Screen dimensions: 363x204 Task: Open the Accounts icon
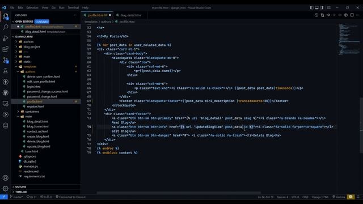click(5, 177)
